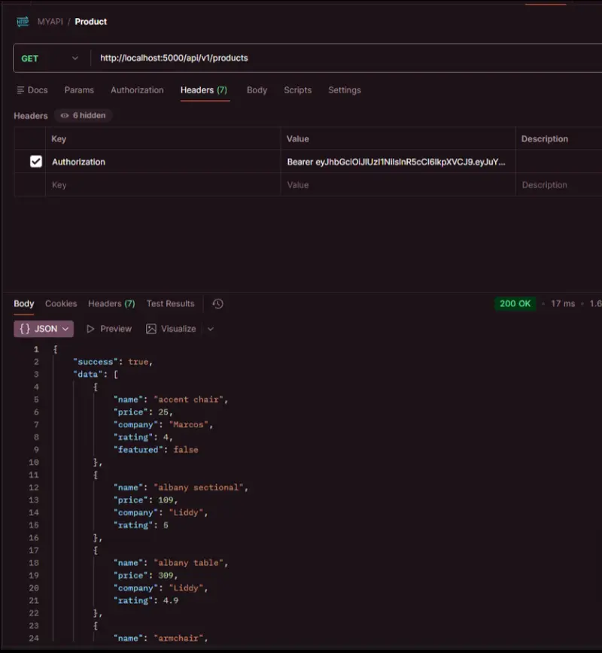Switch to the Params tab
This screenshot has width=602, height=653.
pos(79,90)
